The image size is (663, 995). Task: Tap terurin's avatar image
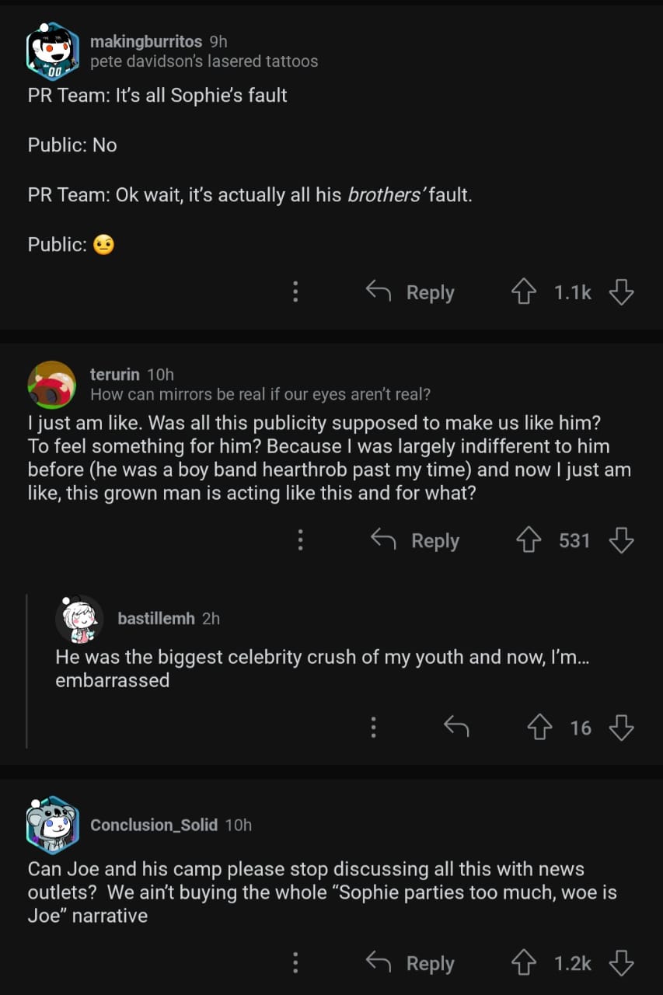(51, 384)
